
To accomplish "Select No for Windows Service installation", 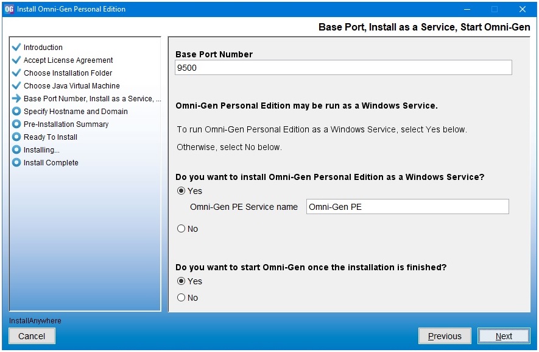I will pos(181,229).
